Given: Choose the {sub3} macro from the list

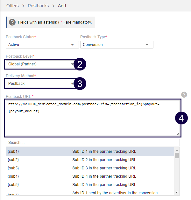Looking at the screenshot, I should (90, 168).
